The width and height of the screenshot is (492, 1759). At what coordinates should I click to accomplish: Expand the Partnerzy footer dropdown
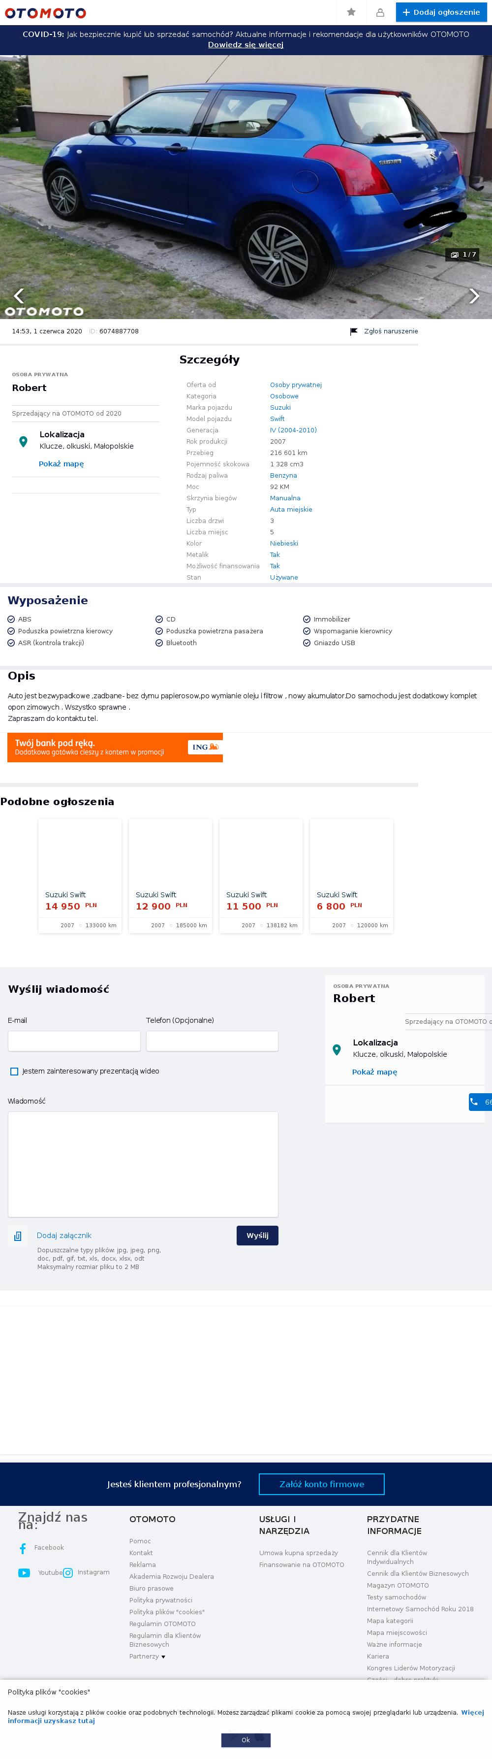tap(148, 1657)
